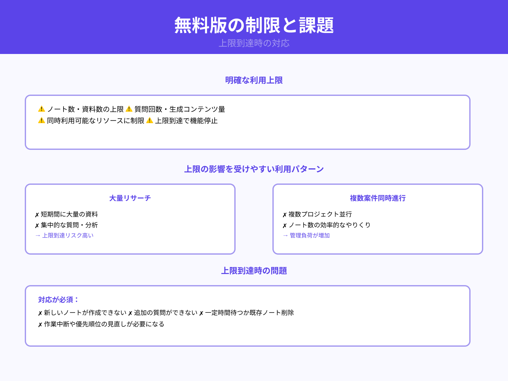Open the 上限到達リスク高い link

point(68,236)
